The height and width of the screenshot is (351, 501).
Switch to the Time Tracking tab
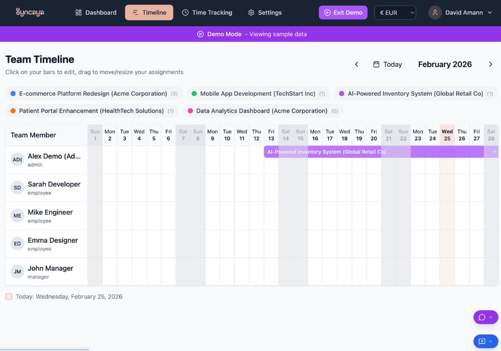[207, 13]
